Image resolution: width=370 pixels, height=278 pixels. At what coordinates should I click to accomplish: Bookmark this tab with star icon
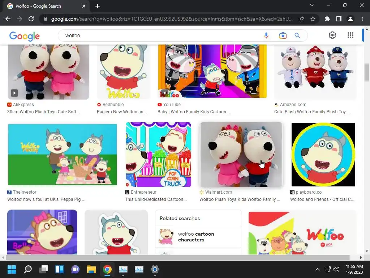click(x=313, y=19)
